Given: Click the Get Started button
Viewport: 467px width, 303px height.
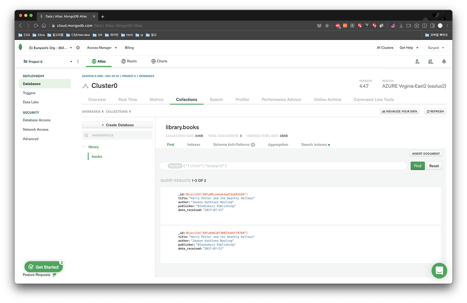Looking at the screenshot, I should 44,267.
